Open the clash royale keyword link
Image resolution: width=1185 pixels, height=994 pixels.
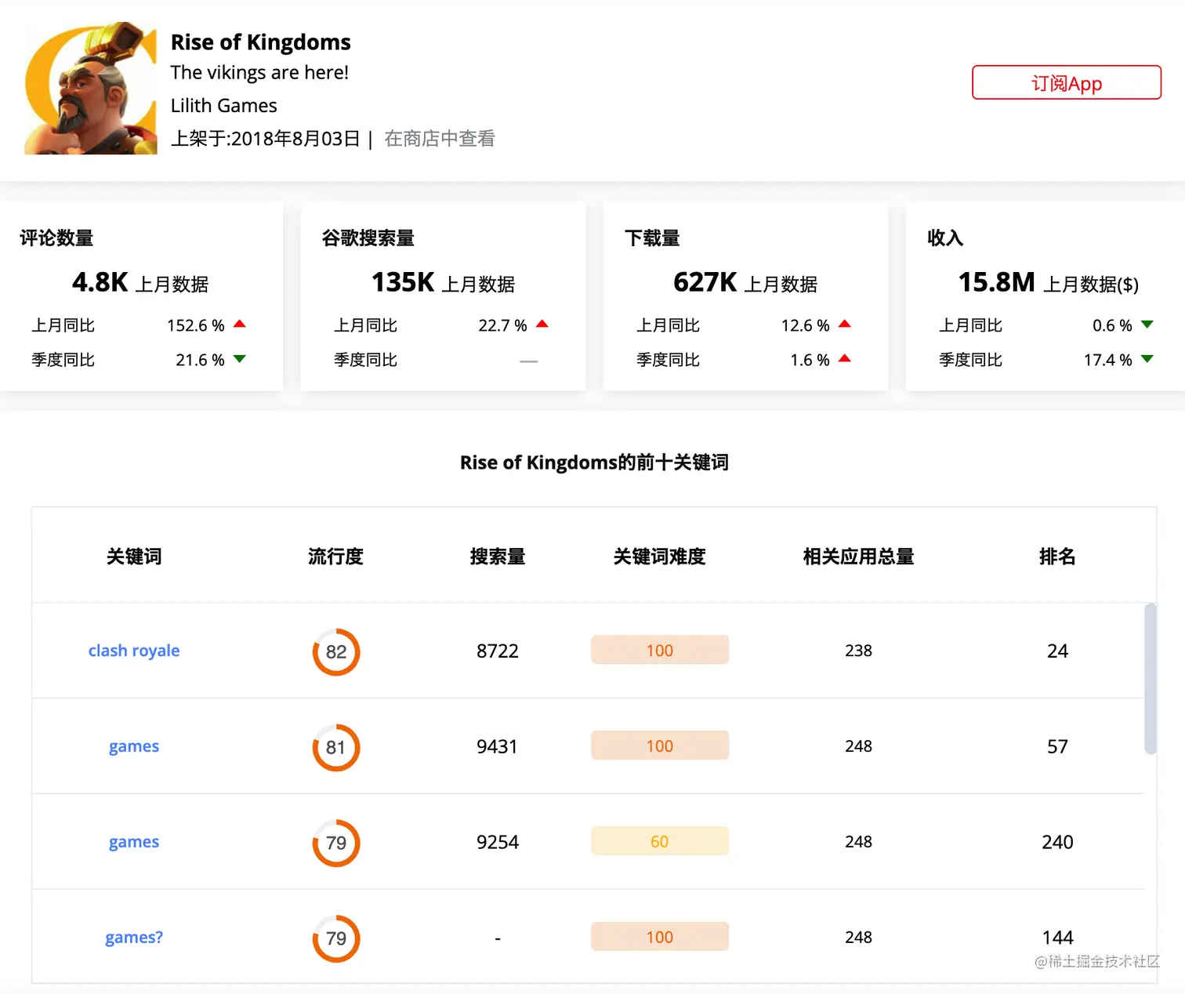pos(133,650)
